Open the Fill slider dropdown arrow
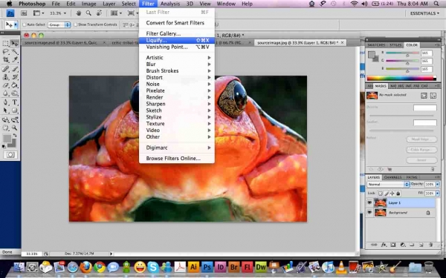The height and width of the screenshot is (278, 446). [x=438, y=193]
